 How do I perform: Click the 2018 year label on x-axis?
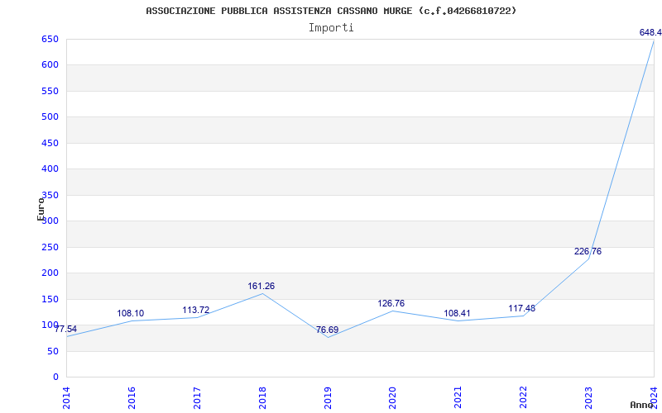point(262,396)
